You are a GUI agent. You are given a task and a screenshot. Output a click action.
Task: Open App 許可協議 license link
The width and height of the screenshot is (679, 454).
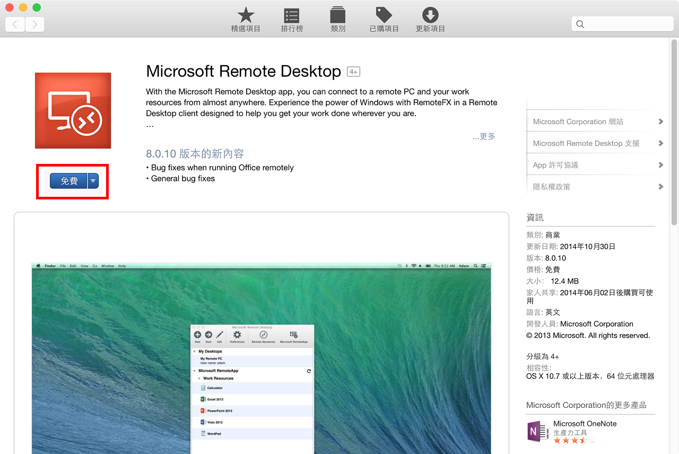555,165
